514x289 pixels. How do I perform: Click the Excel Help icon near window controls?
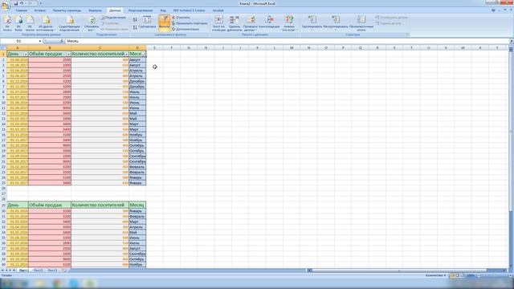point(493,10)
